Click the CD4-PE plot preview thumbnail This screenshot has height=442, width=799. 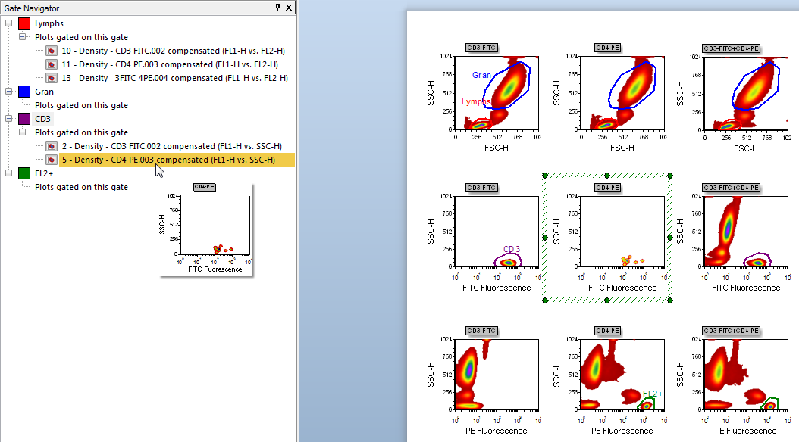pos(205,229)
